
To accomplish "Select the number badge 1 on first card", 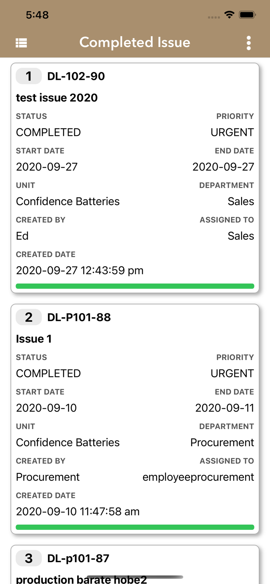I will click(x=28, y=76).
